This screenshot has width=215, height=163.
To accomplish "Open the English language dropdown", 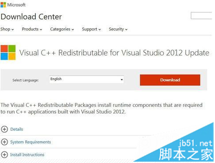I will (87, 80).
